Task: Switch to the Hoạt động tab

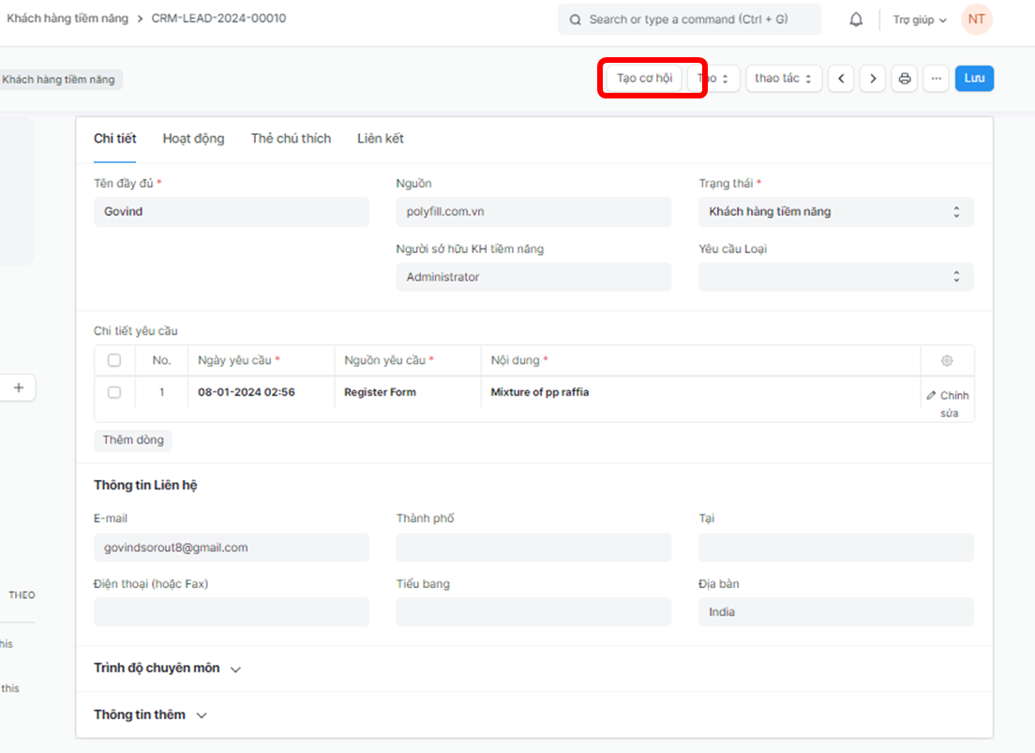Action: (x=193, y=139)
